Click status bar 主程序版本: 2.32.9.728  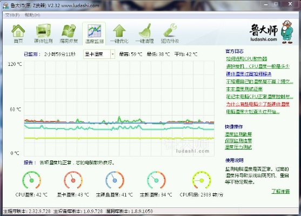pyautogui.click(x=27, y=211)
